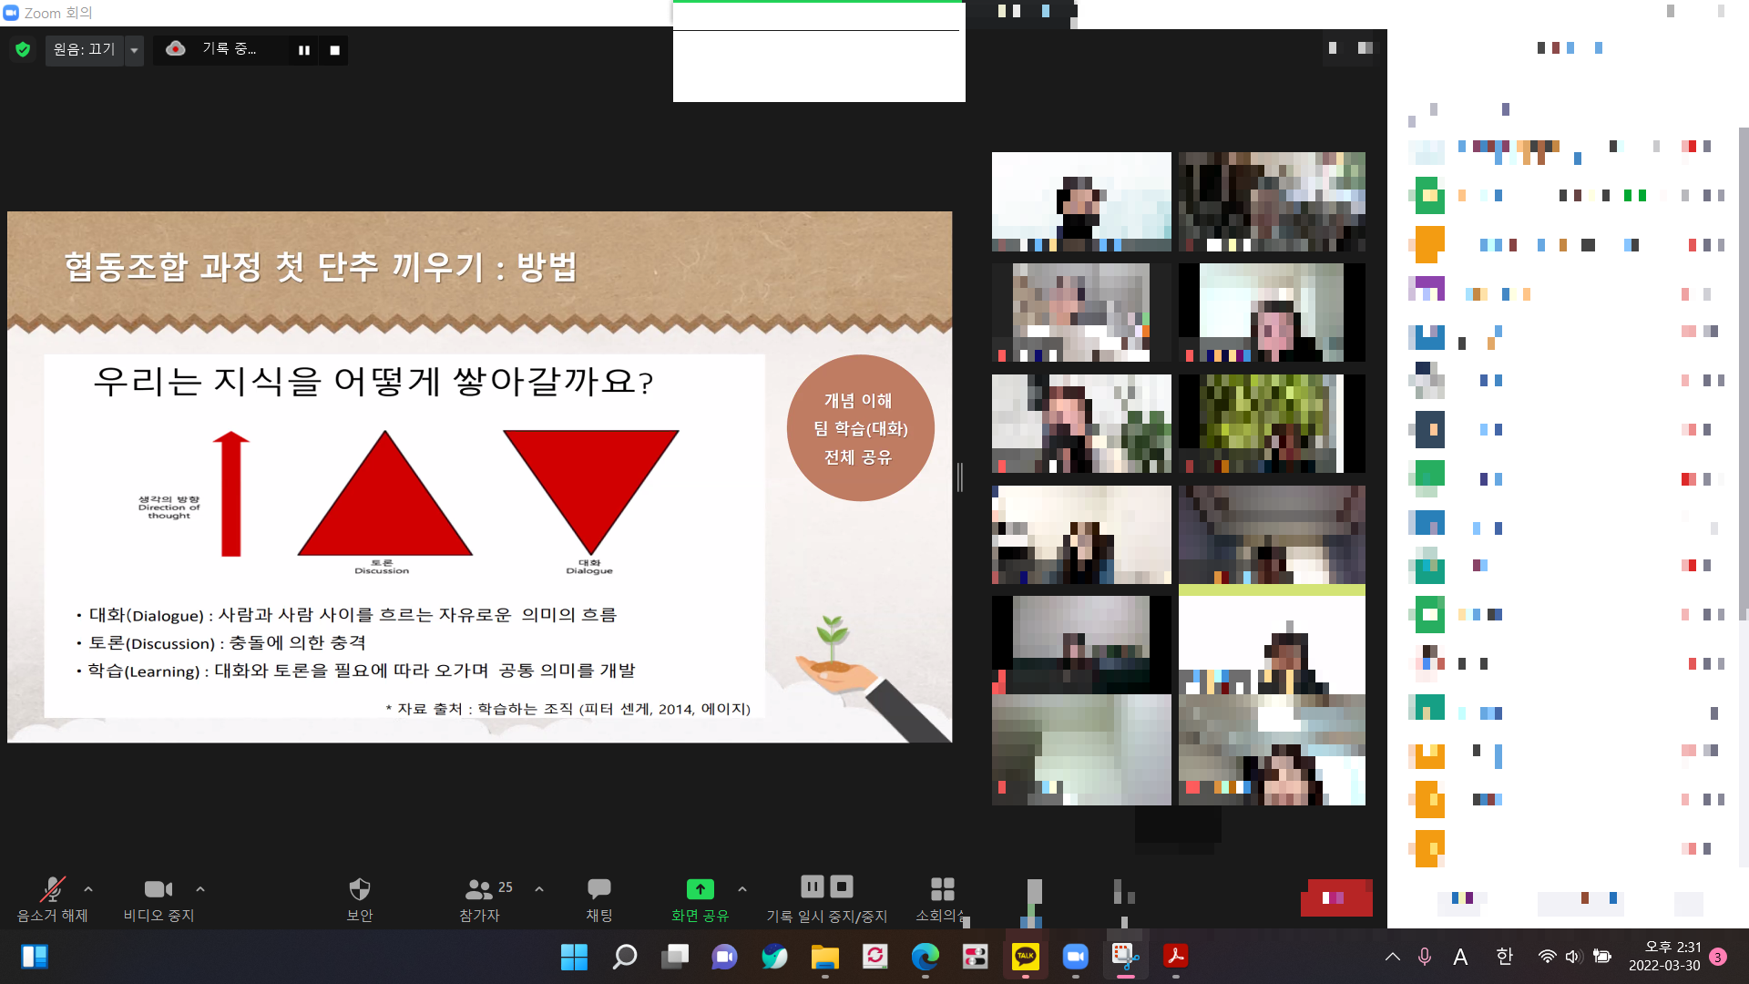
Task: Open KakaoTalk from taskbar
Action: pyautogui.click(x=1026, y=957)
